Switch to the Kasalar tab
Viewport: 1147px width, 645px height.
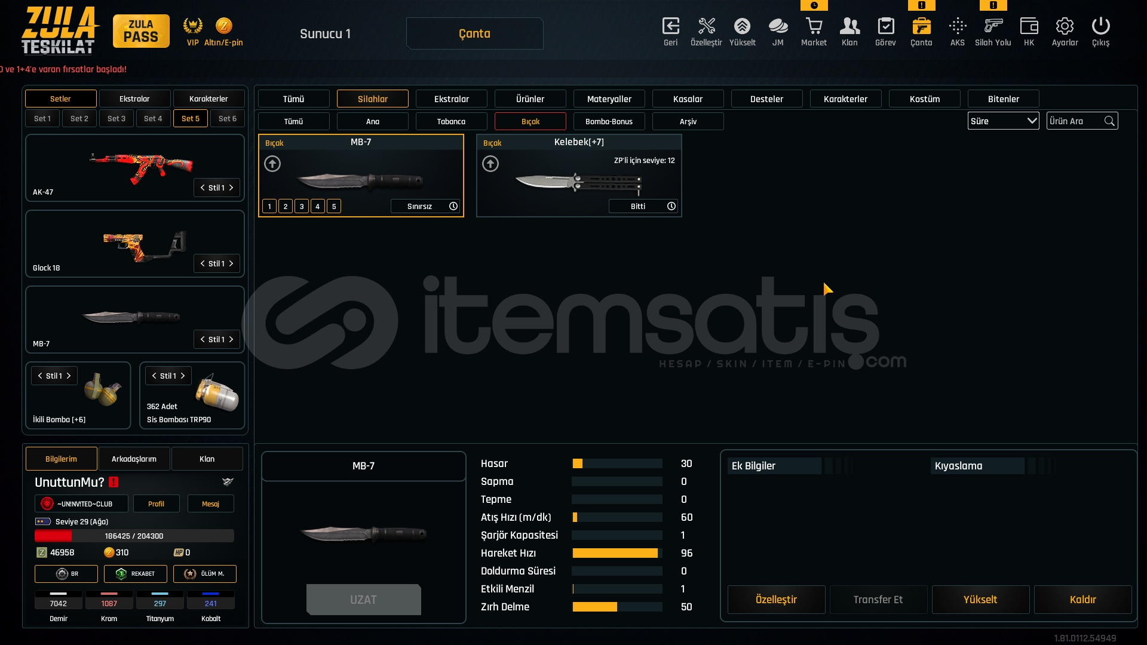click(688, 99)
